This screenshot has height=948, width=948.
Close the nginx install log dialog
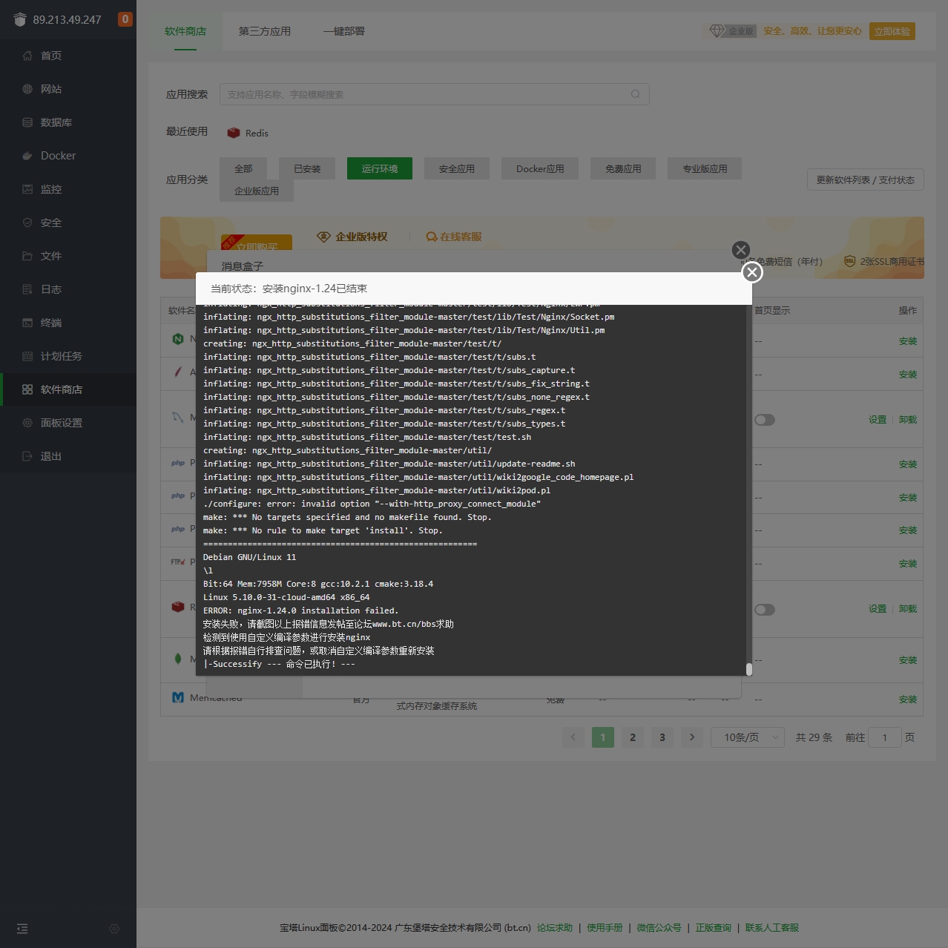tap(752, 272)
